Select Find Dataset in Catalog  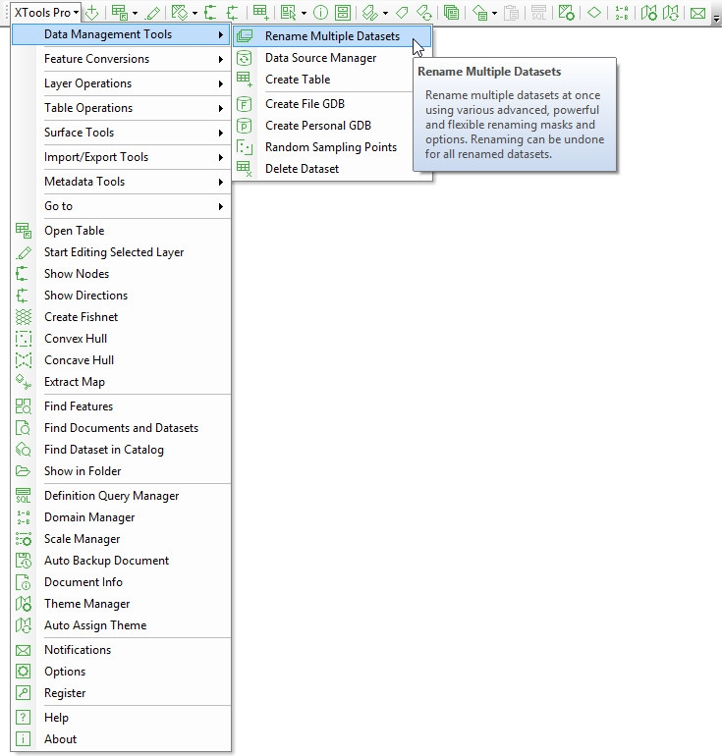pos(122,450)
